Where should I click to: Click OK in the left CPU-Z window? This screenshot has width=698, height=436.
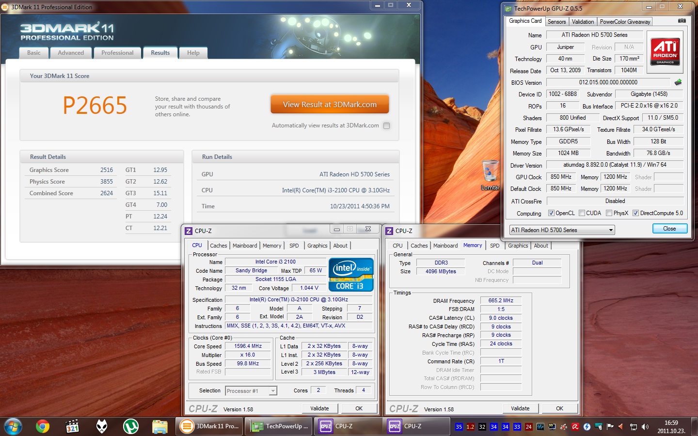tap(359, 408)
